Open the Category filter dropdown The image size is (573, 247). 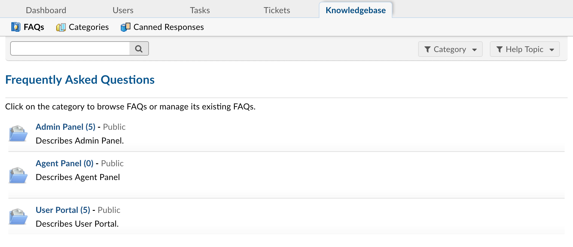coord(450,49)
